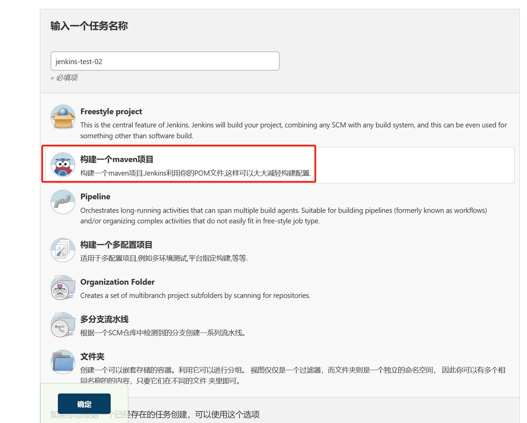
Task: Select the 多分支流水线 title
Action: 104,319
